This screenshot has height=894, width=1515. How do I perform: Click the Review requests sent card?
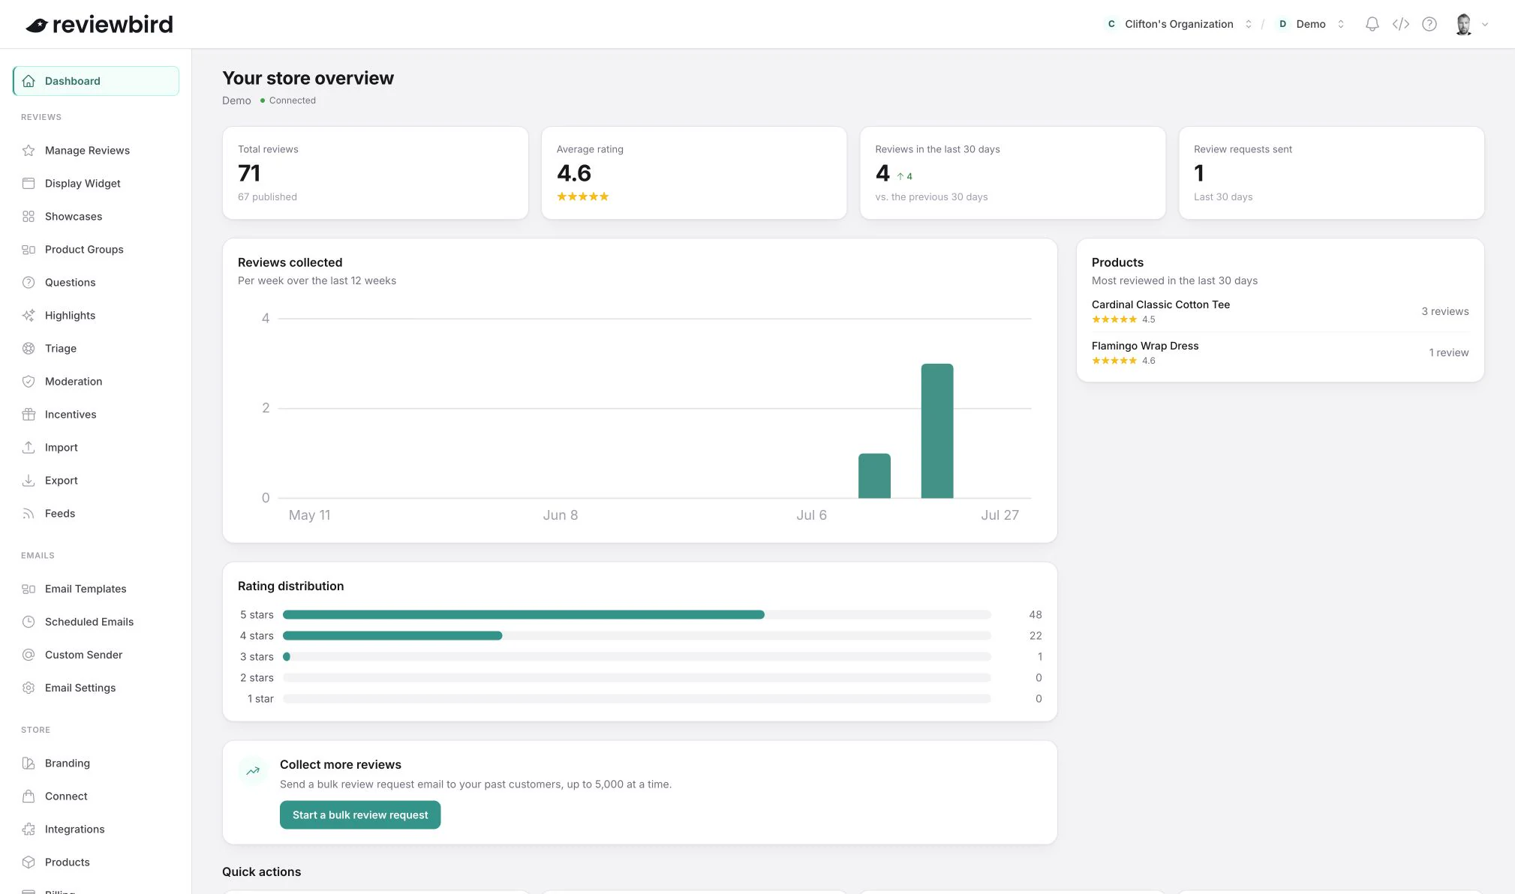click(x=1331, y=172)
